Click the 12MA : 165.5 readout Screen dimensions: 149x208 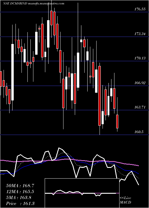point(20,192)
